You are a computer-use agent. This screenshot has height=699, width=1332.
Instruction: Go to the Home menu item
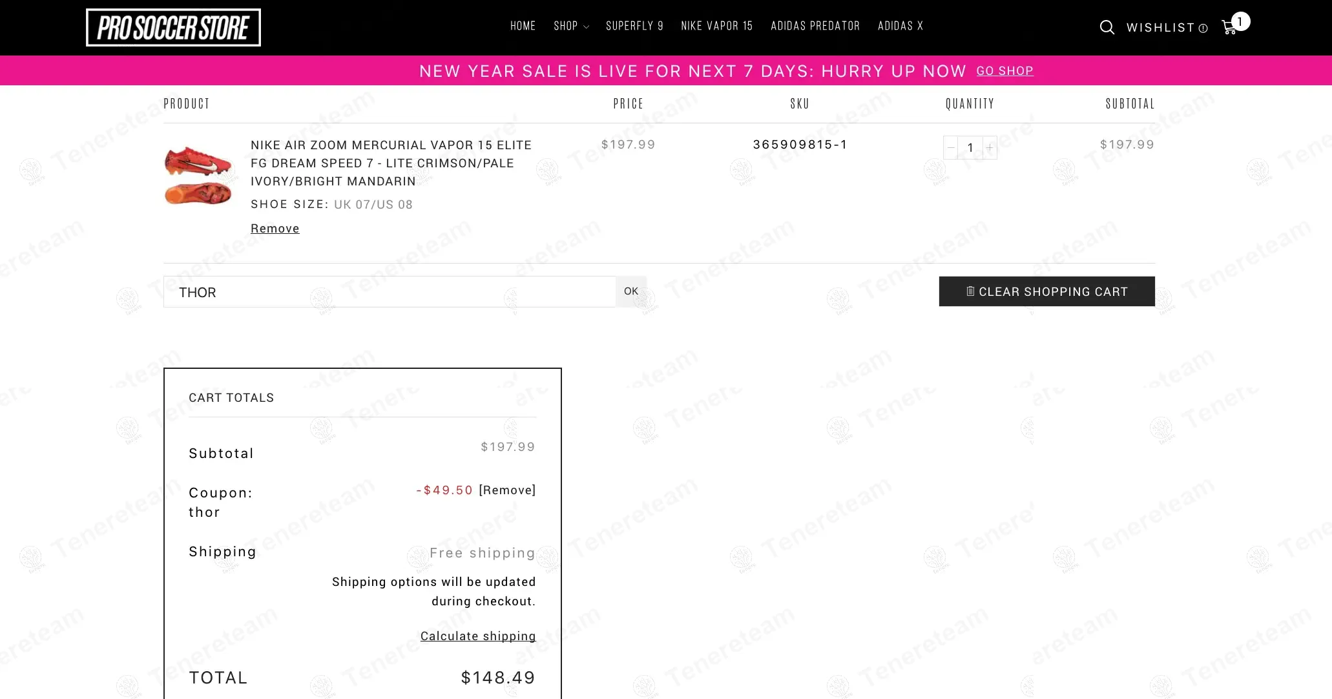point(523,26)
